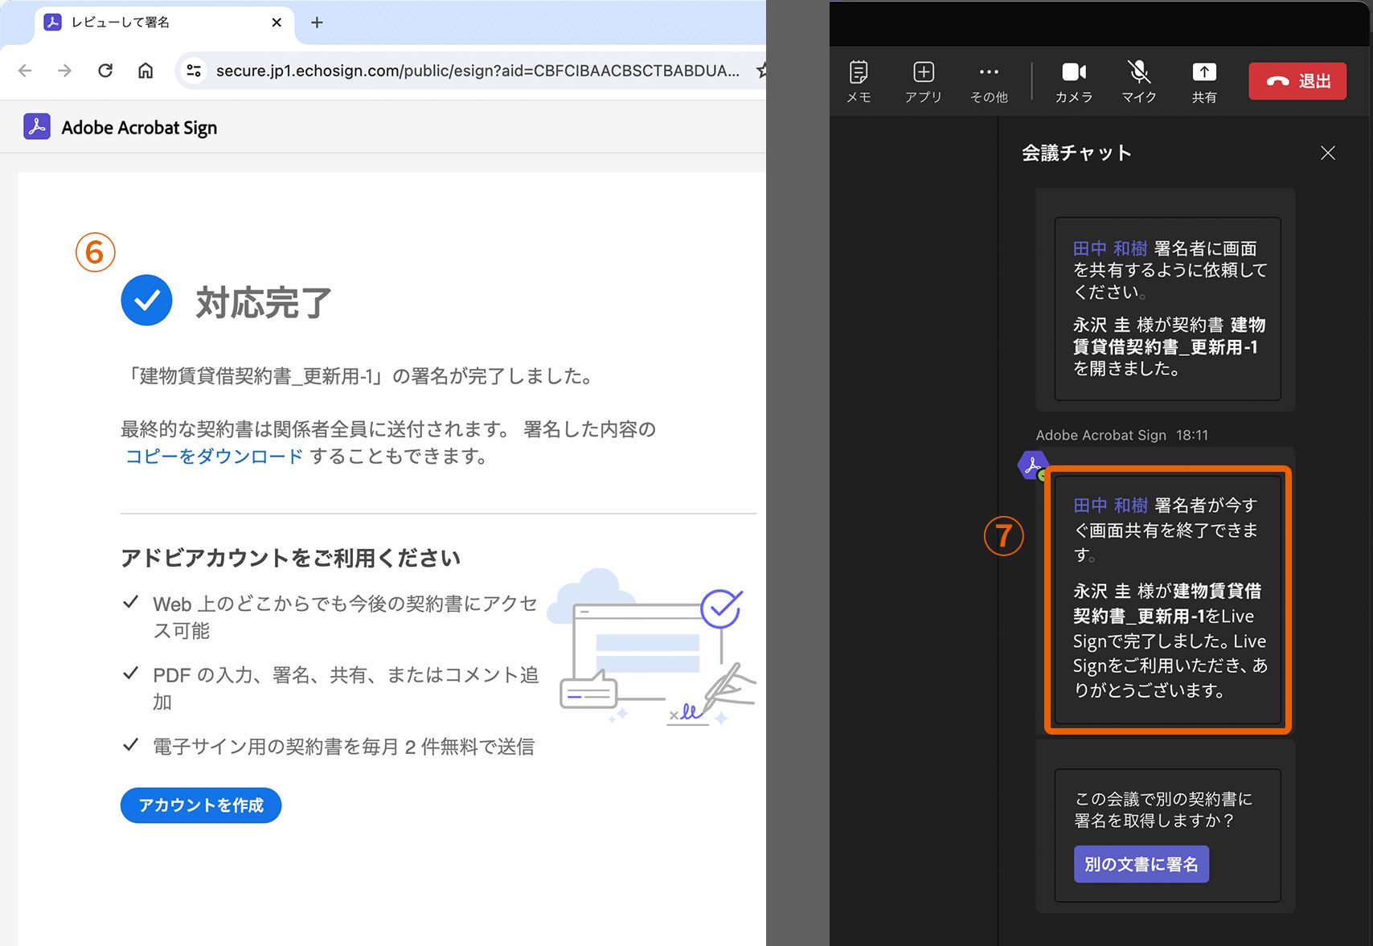Click the アドビアカウントをご利用ください heading
The width and height of the screenshot is (1373, 946).
[291, 558]
